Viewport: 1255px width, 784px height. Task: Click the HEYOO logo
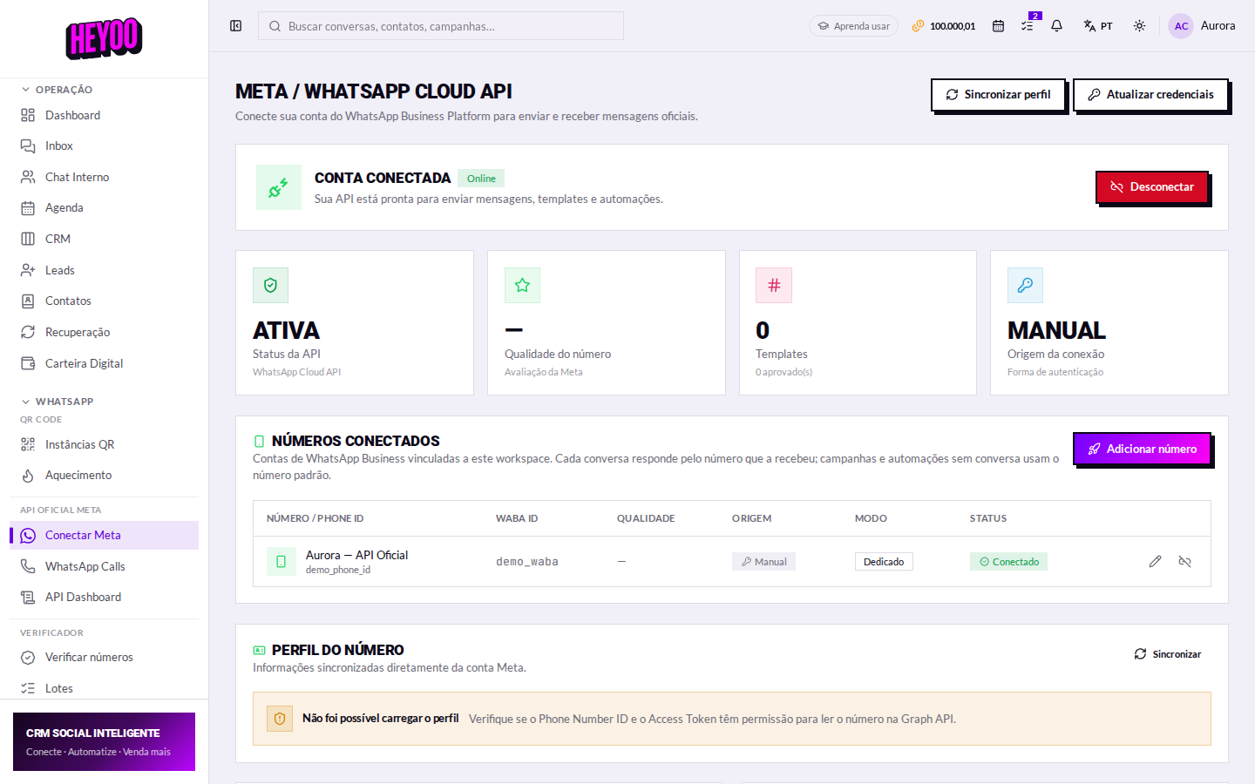[x=105, y=38]
